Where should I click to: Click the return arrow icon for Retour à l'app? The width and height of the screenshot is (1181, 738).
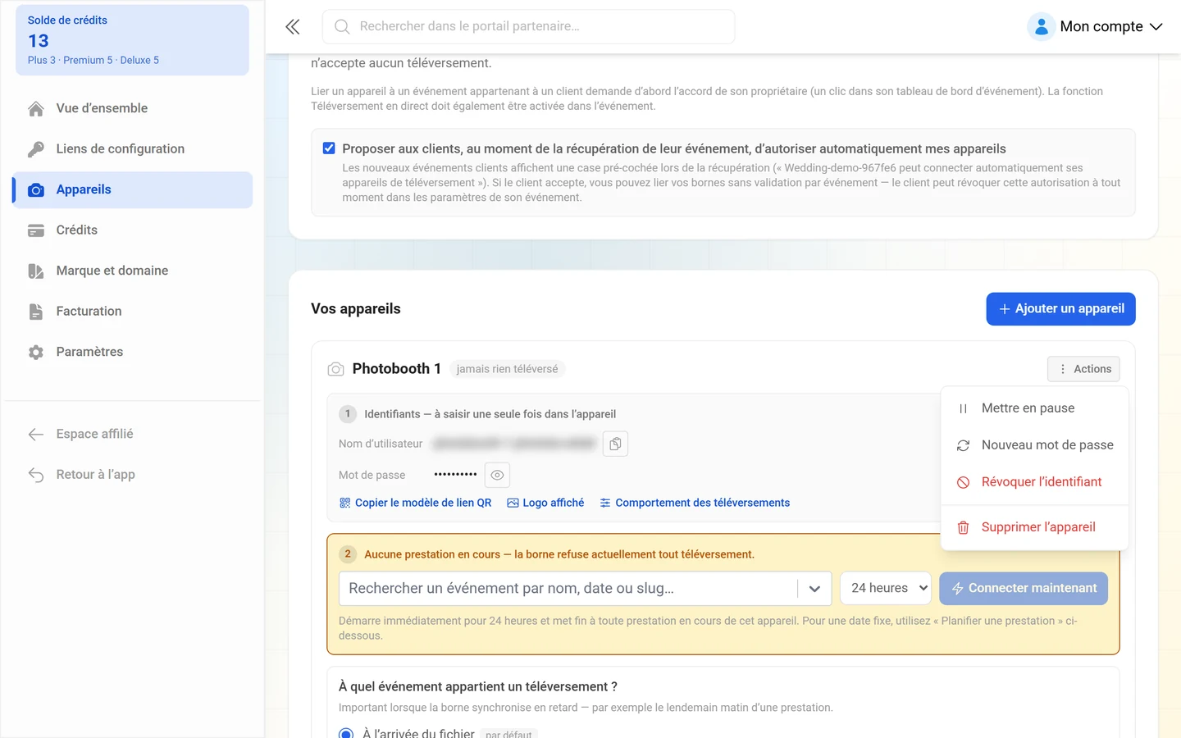point(36,475)
